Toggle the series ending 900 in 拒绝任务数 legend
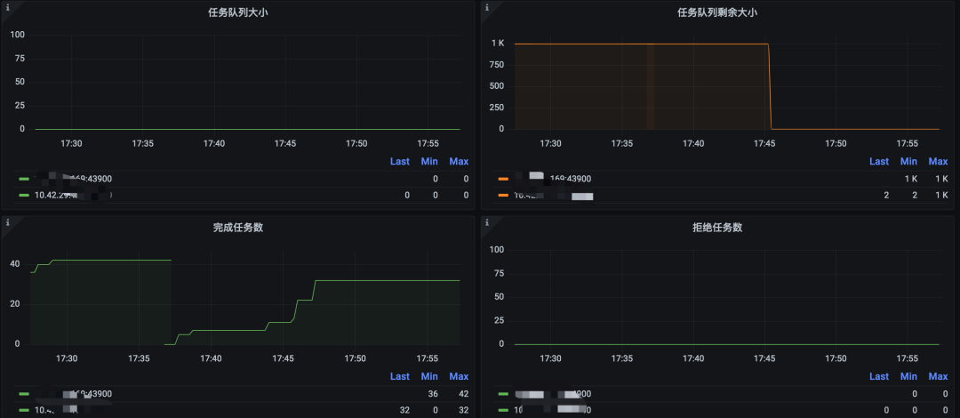Image resolution: width=960 pixels, height=418 pixels. coord(553,393)
